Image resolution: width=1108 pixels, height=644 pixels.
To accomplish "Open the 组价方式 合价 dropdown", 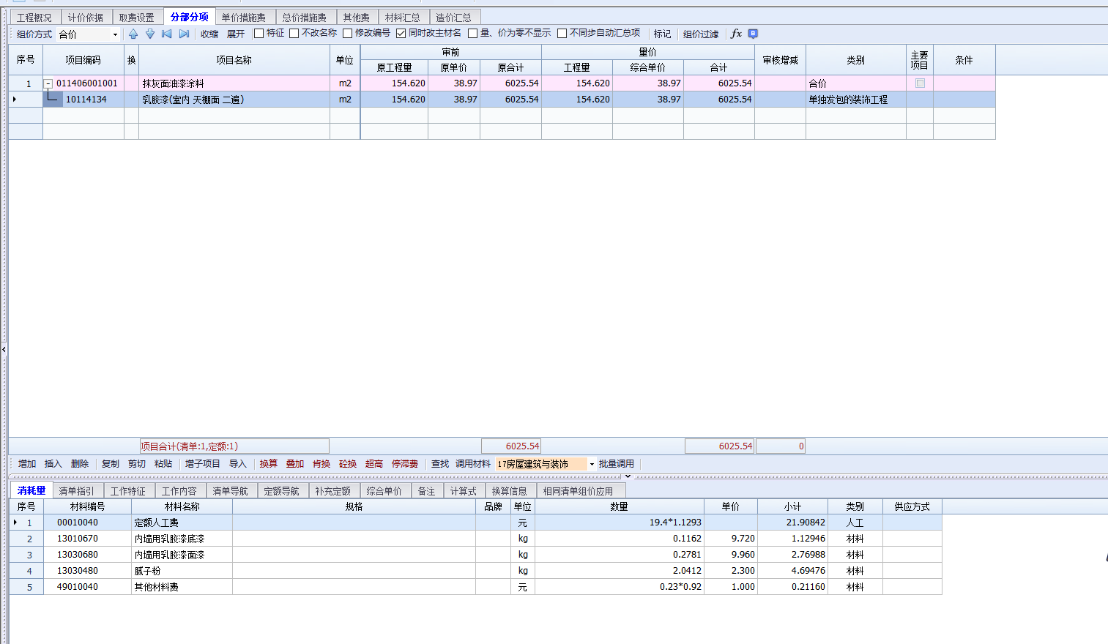I will point(115,34).
